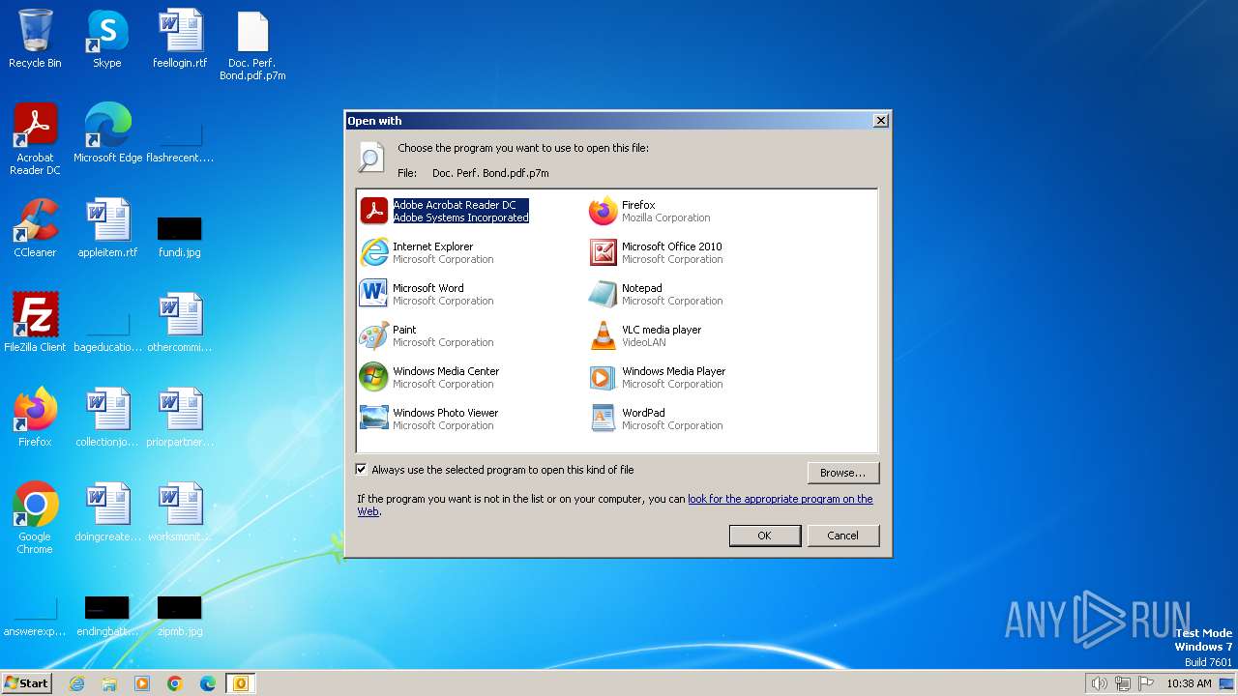
Task: Click the Notepad program name
Action: point(642,288)
